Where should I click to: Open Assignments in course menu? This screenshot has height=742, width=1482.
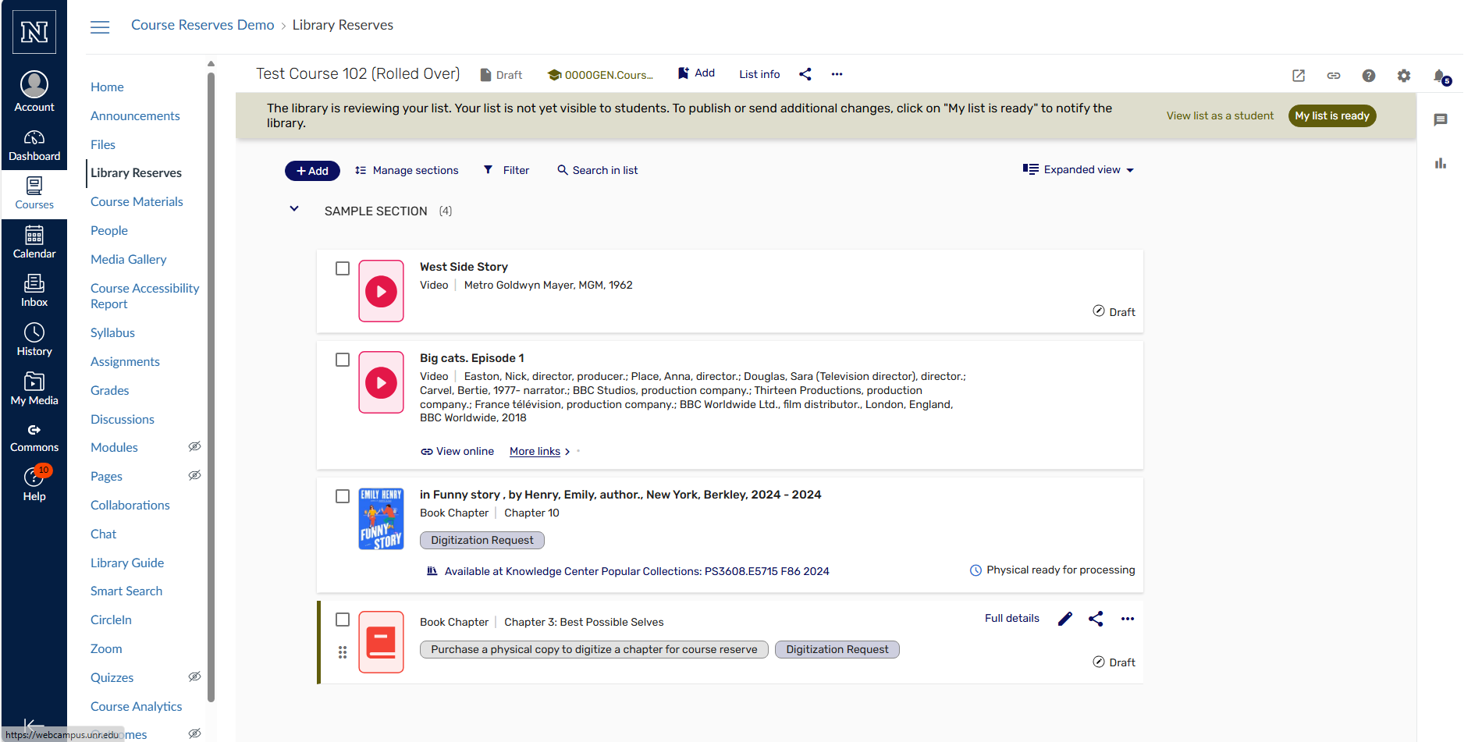click(125, 361)
